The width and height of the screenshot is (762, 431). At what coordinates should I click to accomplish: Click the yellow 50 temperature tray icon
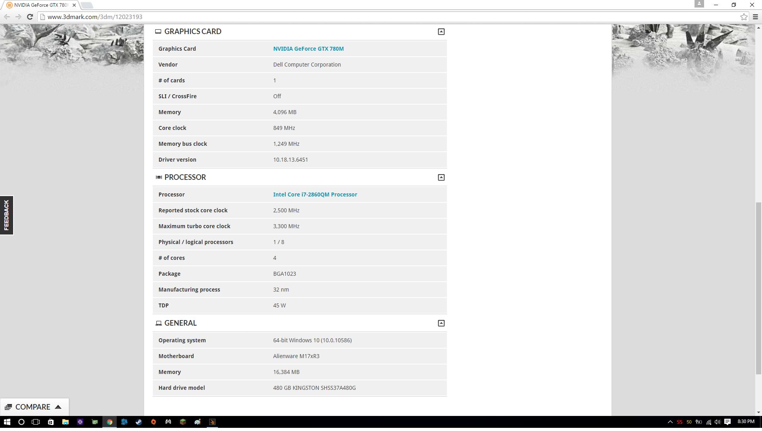click(x=689, y=422)
